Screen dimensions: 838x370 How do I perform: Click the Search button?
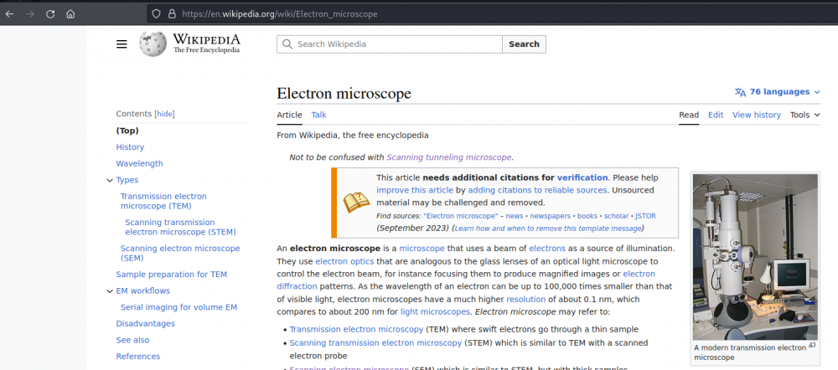pyautogui.click(x=524, y=44)
